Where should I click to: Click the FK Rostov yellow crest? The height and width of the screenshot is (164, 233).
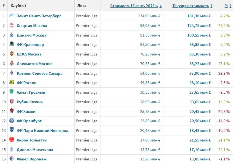12,82
